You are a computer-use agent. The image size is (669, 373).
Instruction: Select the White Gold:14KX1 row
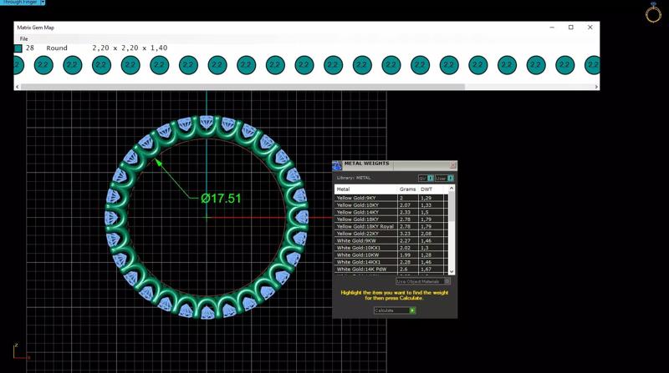(391, 262)
